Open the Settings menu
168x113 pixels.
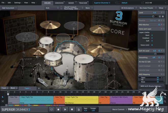(x=18, y=3)
